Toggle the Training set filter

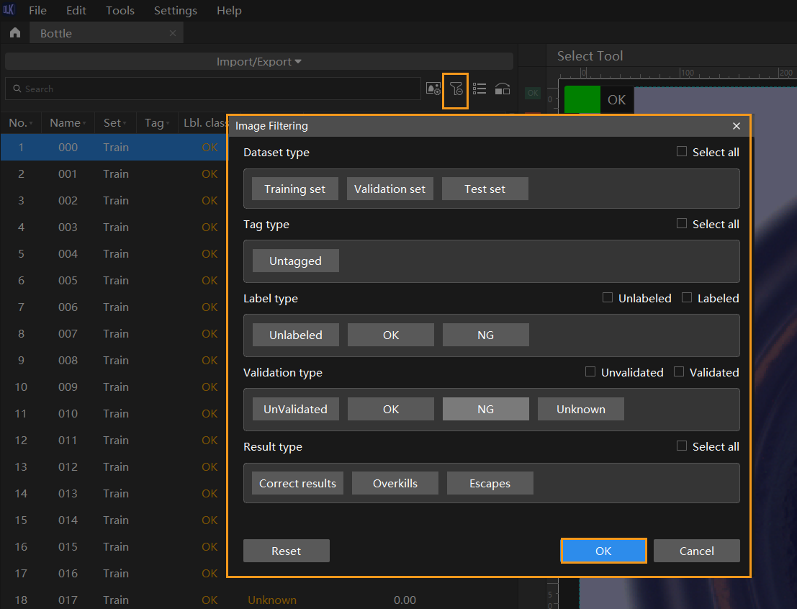click(x=294, y=189)
